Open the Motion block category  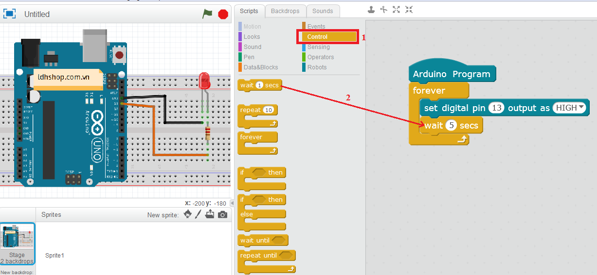252,27
